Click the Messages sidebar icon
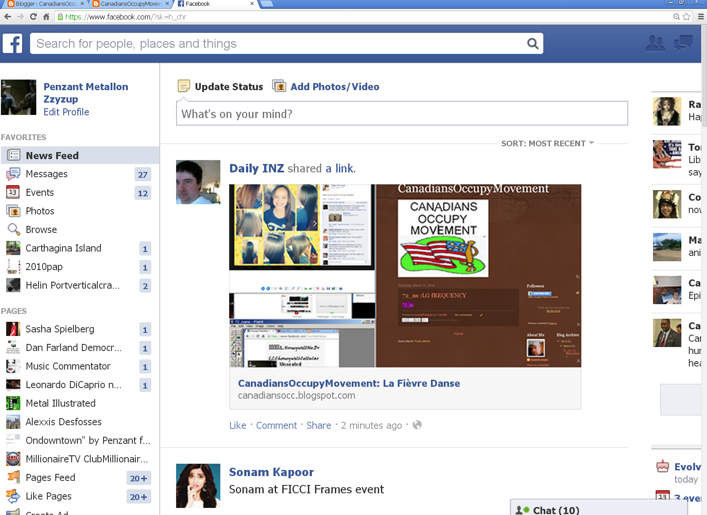 coord(13,174)
